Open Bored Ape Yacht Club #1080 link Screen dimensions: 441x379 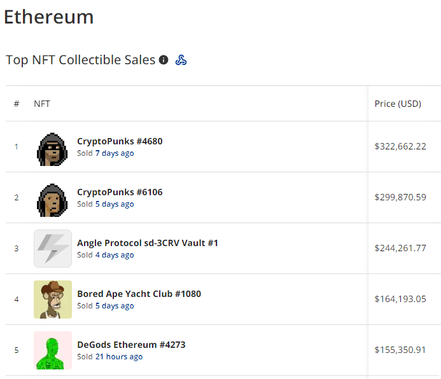139,294
